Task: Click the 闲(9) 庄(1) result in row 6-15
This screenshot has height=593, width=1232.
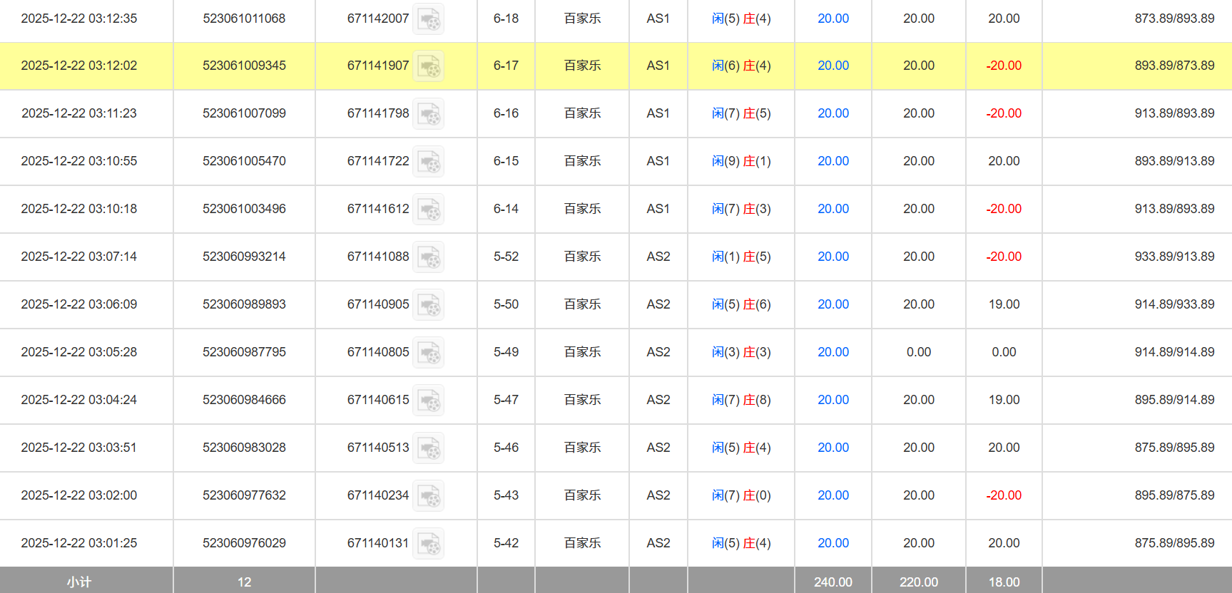Action: point(741,161)
